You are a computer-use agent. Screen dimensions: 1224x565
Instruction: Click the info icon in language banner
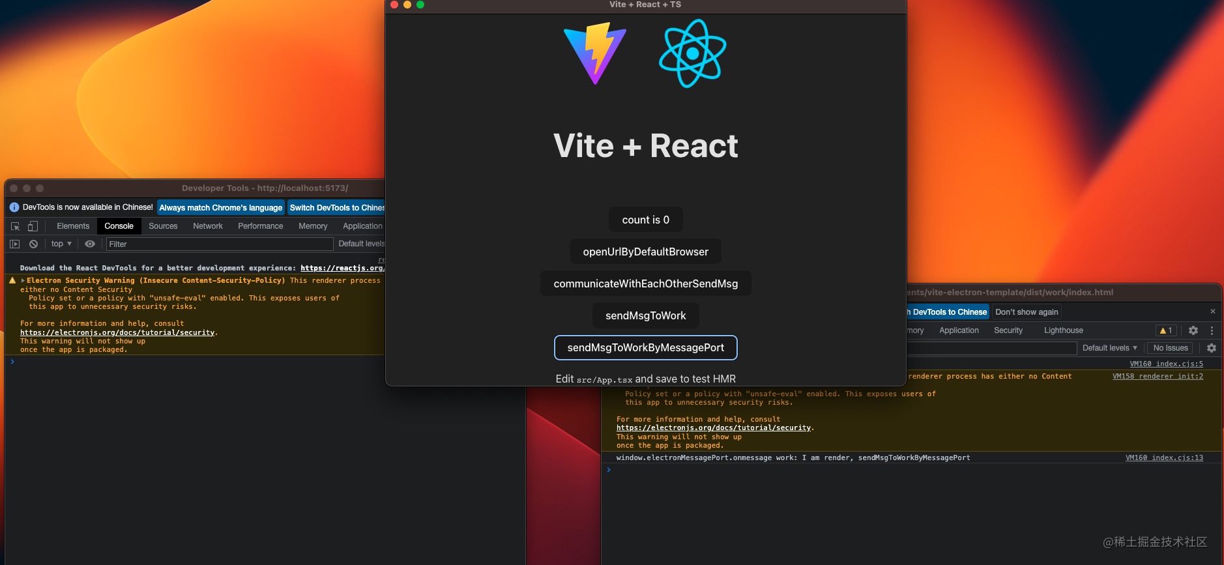[x=14, y=207]
